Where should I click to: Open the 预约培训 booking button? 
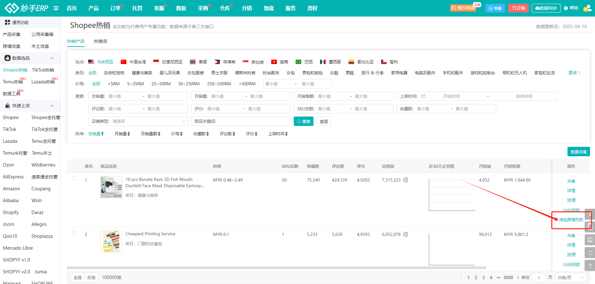point(463,8)
